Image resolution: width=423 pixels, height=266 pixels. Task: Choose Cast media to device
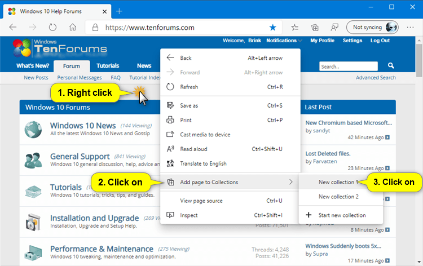(x=230, y=135)
